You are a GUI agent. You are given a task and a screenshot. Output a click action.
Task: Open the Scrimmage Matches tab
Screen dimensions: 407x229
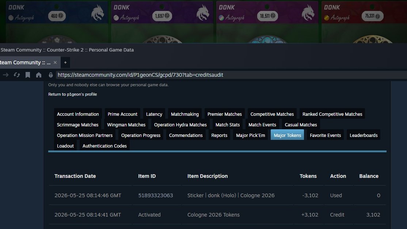click(77, 125)
